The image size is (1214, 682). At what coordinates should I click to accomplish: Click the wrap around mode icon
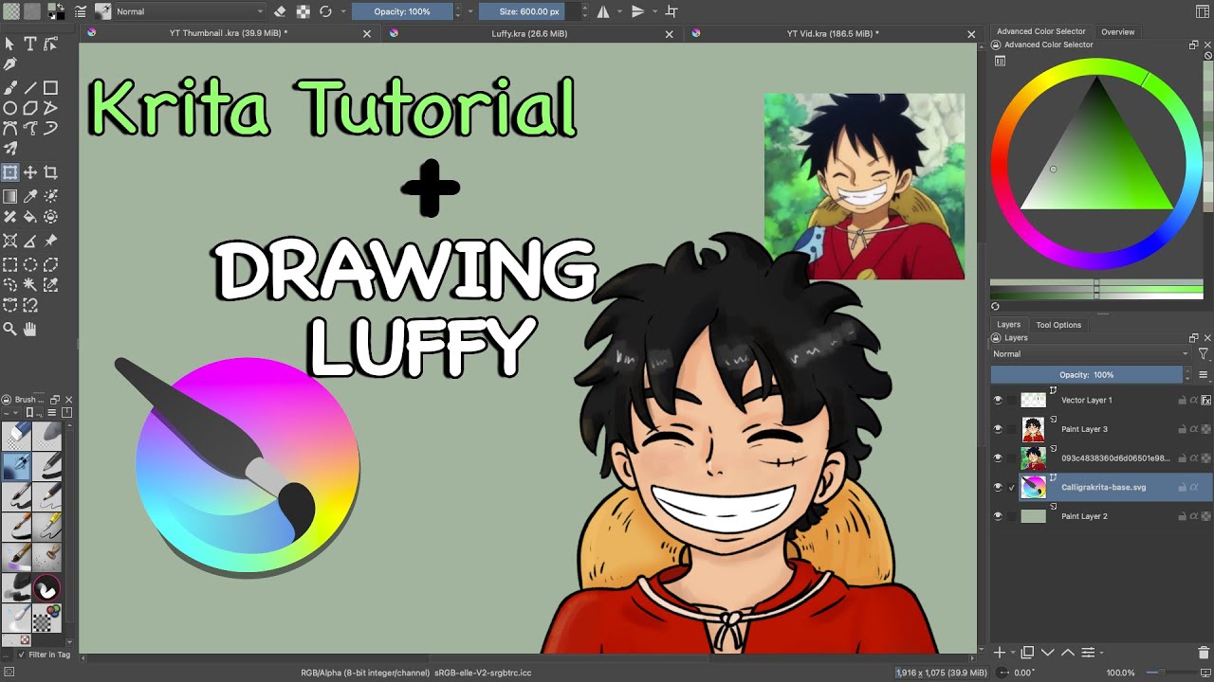click(x=671, y=11)
